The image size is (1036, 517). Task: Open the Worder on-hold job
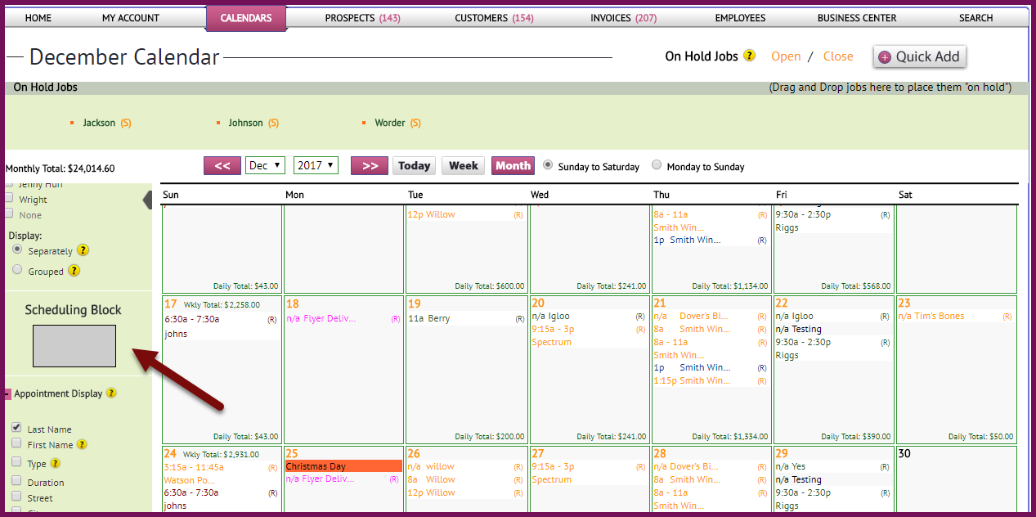390,123
